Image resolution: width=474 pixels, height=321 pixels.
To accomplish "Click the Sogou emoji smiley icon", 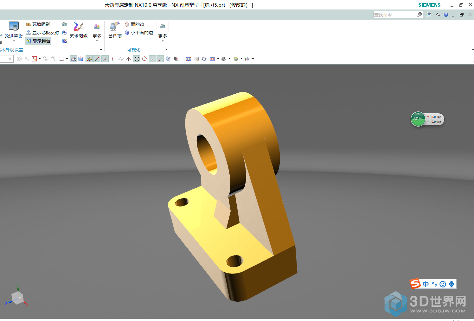I will pos(443,284).
